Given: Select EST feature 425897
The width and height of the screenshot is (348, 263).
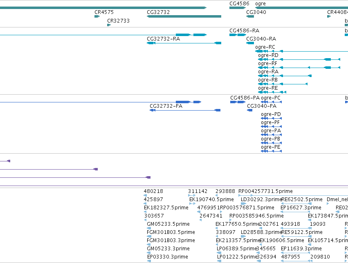Looking at the screenshot, I should tap(153, 200).
